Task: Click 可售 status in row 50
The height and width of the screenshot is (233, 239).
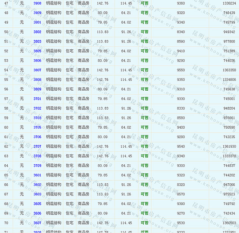Action: [x=145, y=32]
